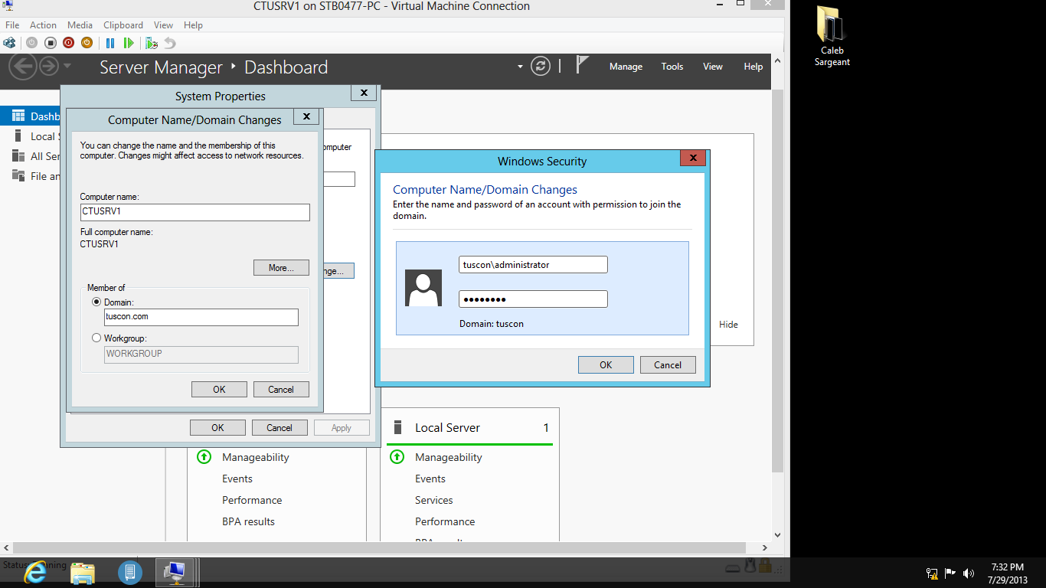1046x588 pixels.
Task: Click Events in the Local Server tile
Action: [430, 479]
